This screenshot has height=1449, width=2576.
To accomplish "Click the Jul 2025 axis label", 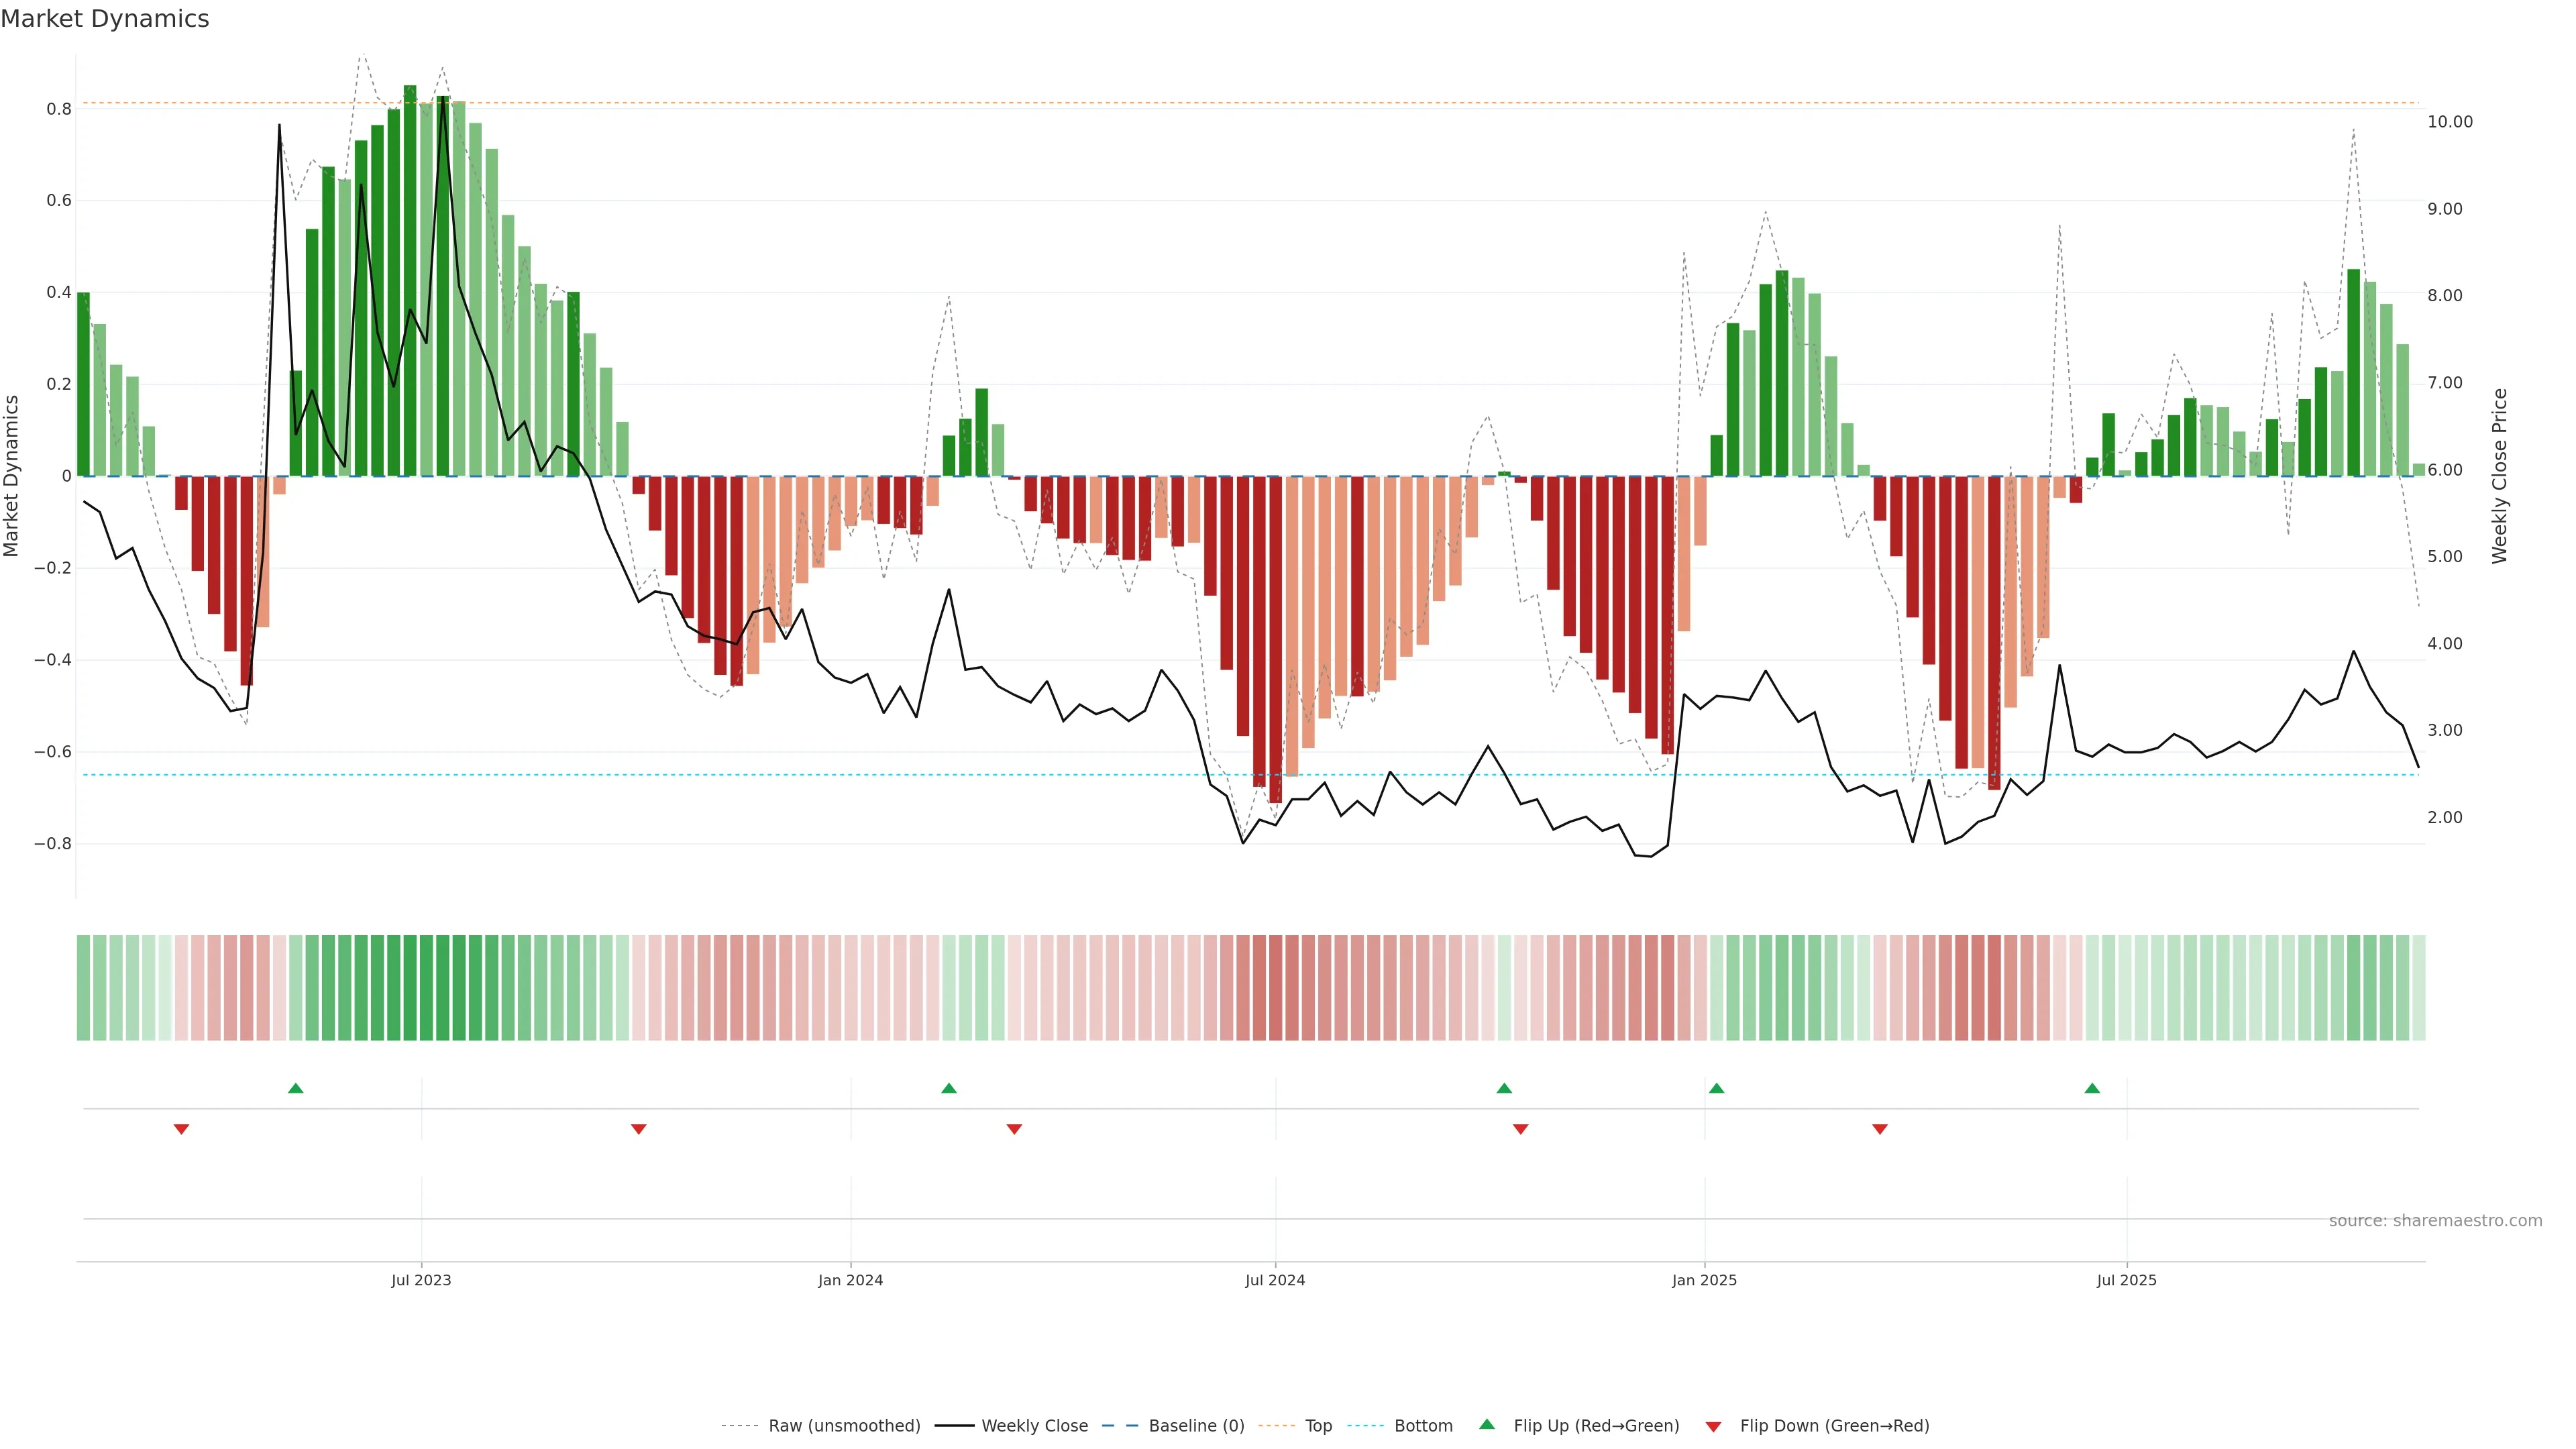I will [2126, 1280].
